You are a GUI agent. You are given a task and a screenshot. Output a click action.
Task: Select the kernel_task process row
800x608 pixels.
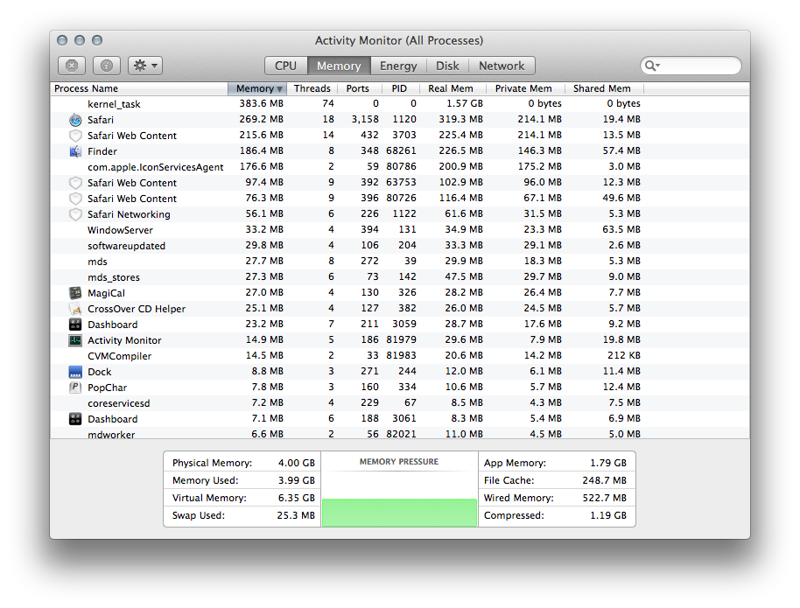click(400, 104)
